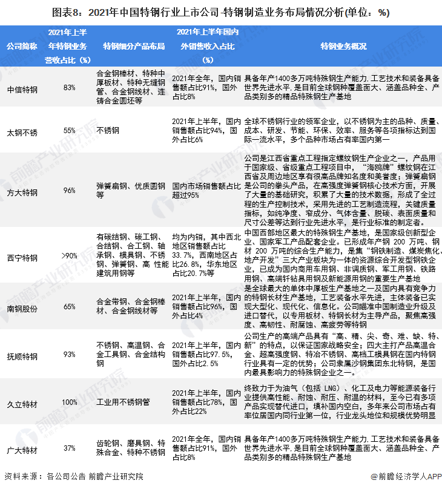Click the company name '广大特材'
The image size is (442, 489).
pyautogui.click(x=22, y=450)
